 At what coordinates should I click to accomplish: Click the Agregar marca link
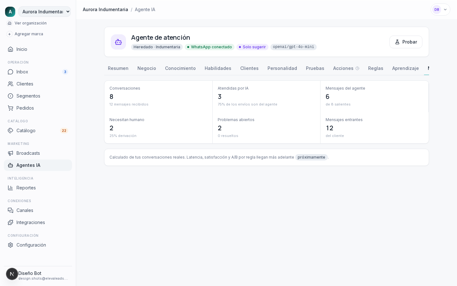(29, 34)
